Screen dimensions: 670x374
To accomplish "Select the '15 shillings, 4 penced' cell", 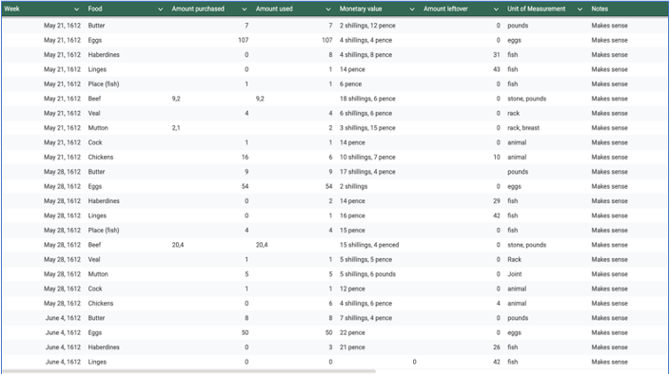I will 369,245.
